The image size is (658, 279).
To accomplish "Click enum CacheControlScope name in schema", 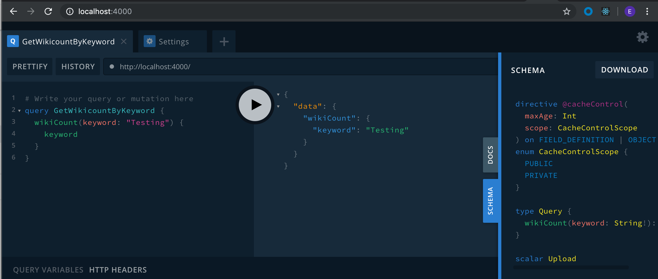I will 579,152.
